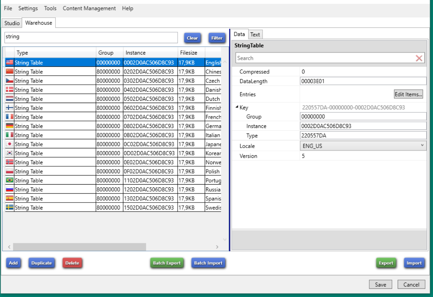Click the Type value field 220557DA
This screenshot has height=297, width=433.
pyautogui.click(x=363, y=135)
